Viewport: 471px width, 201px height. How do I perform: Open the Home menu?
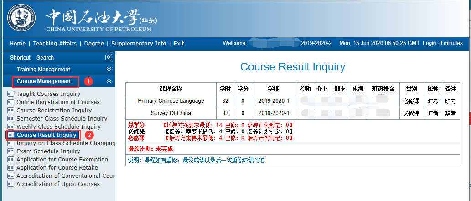click(x=17, y=44)
